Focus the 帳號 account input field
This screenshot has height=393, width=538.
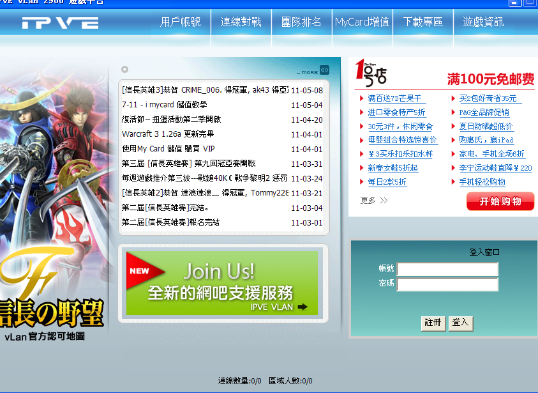coord(447,269)
